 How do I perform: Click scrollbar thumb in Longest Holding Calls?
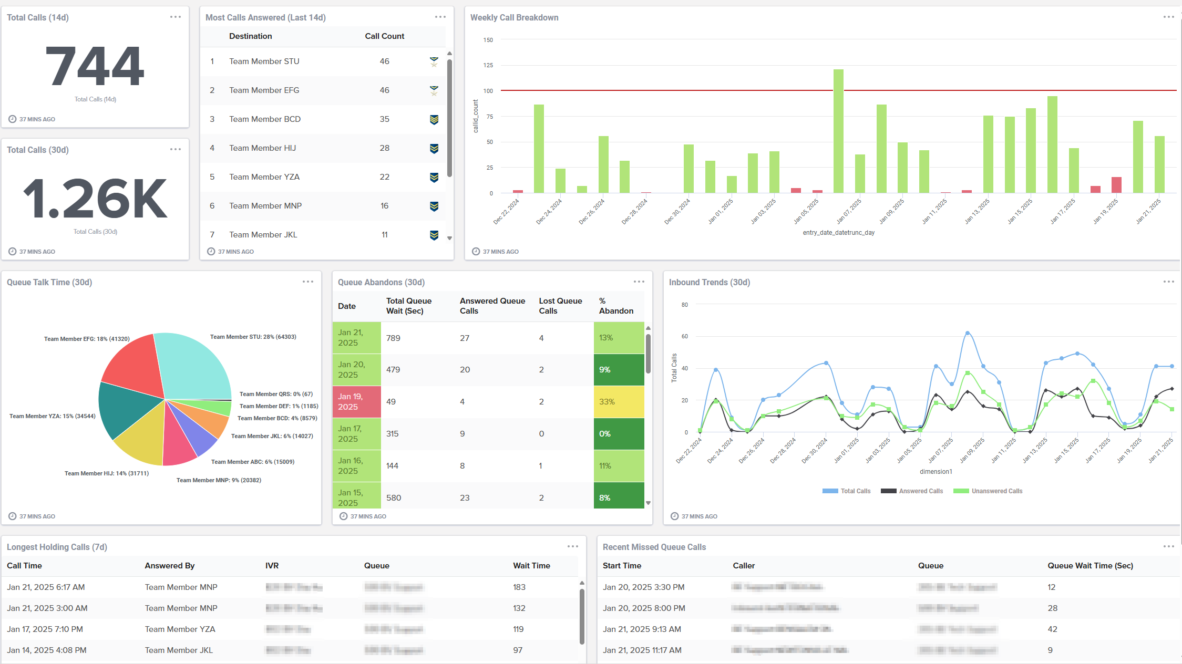[x=582, y=616]
